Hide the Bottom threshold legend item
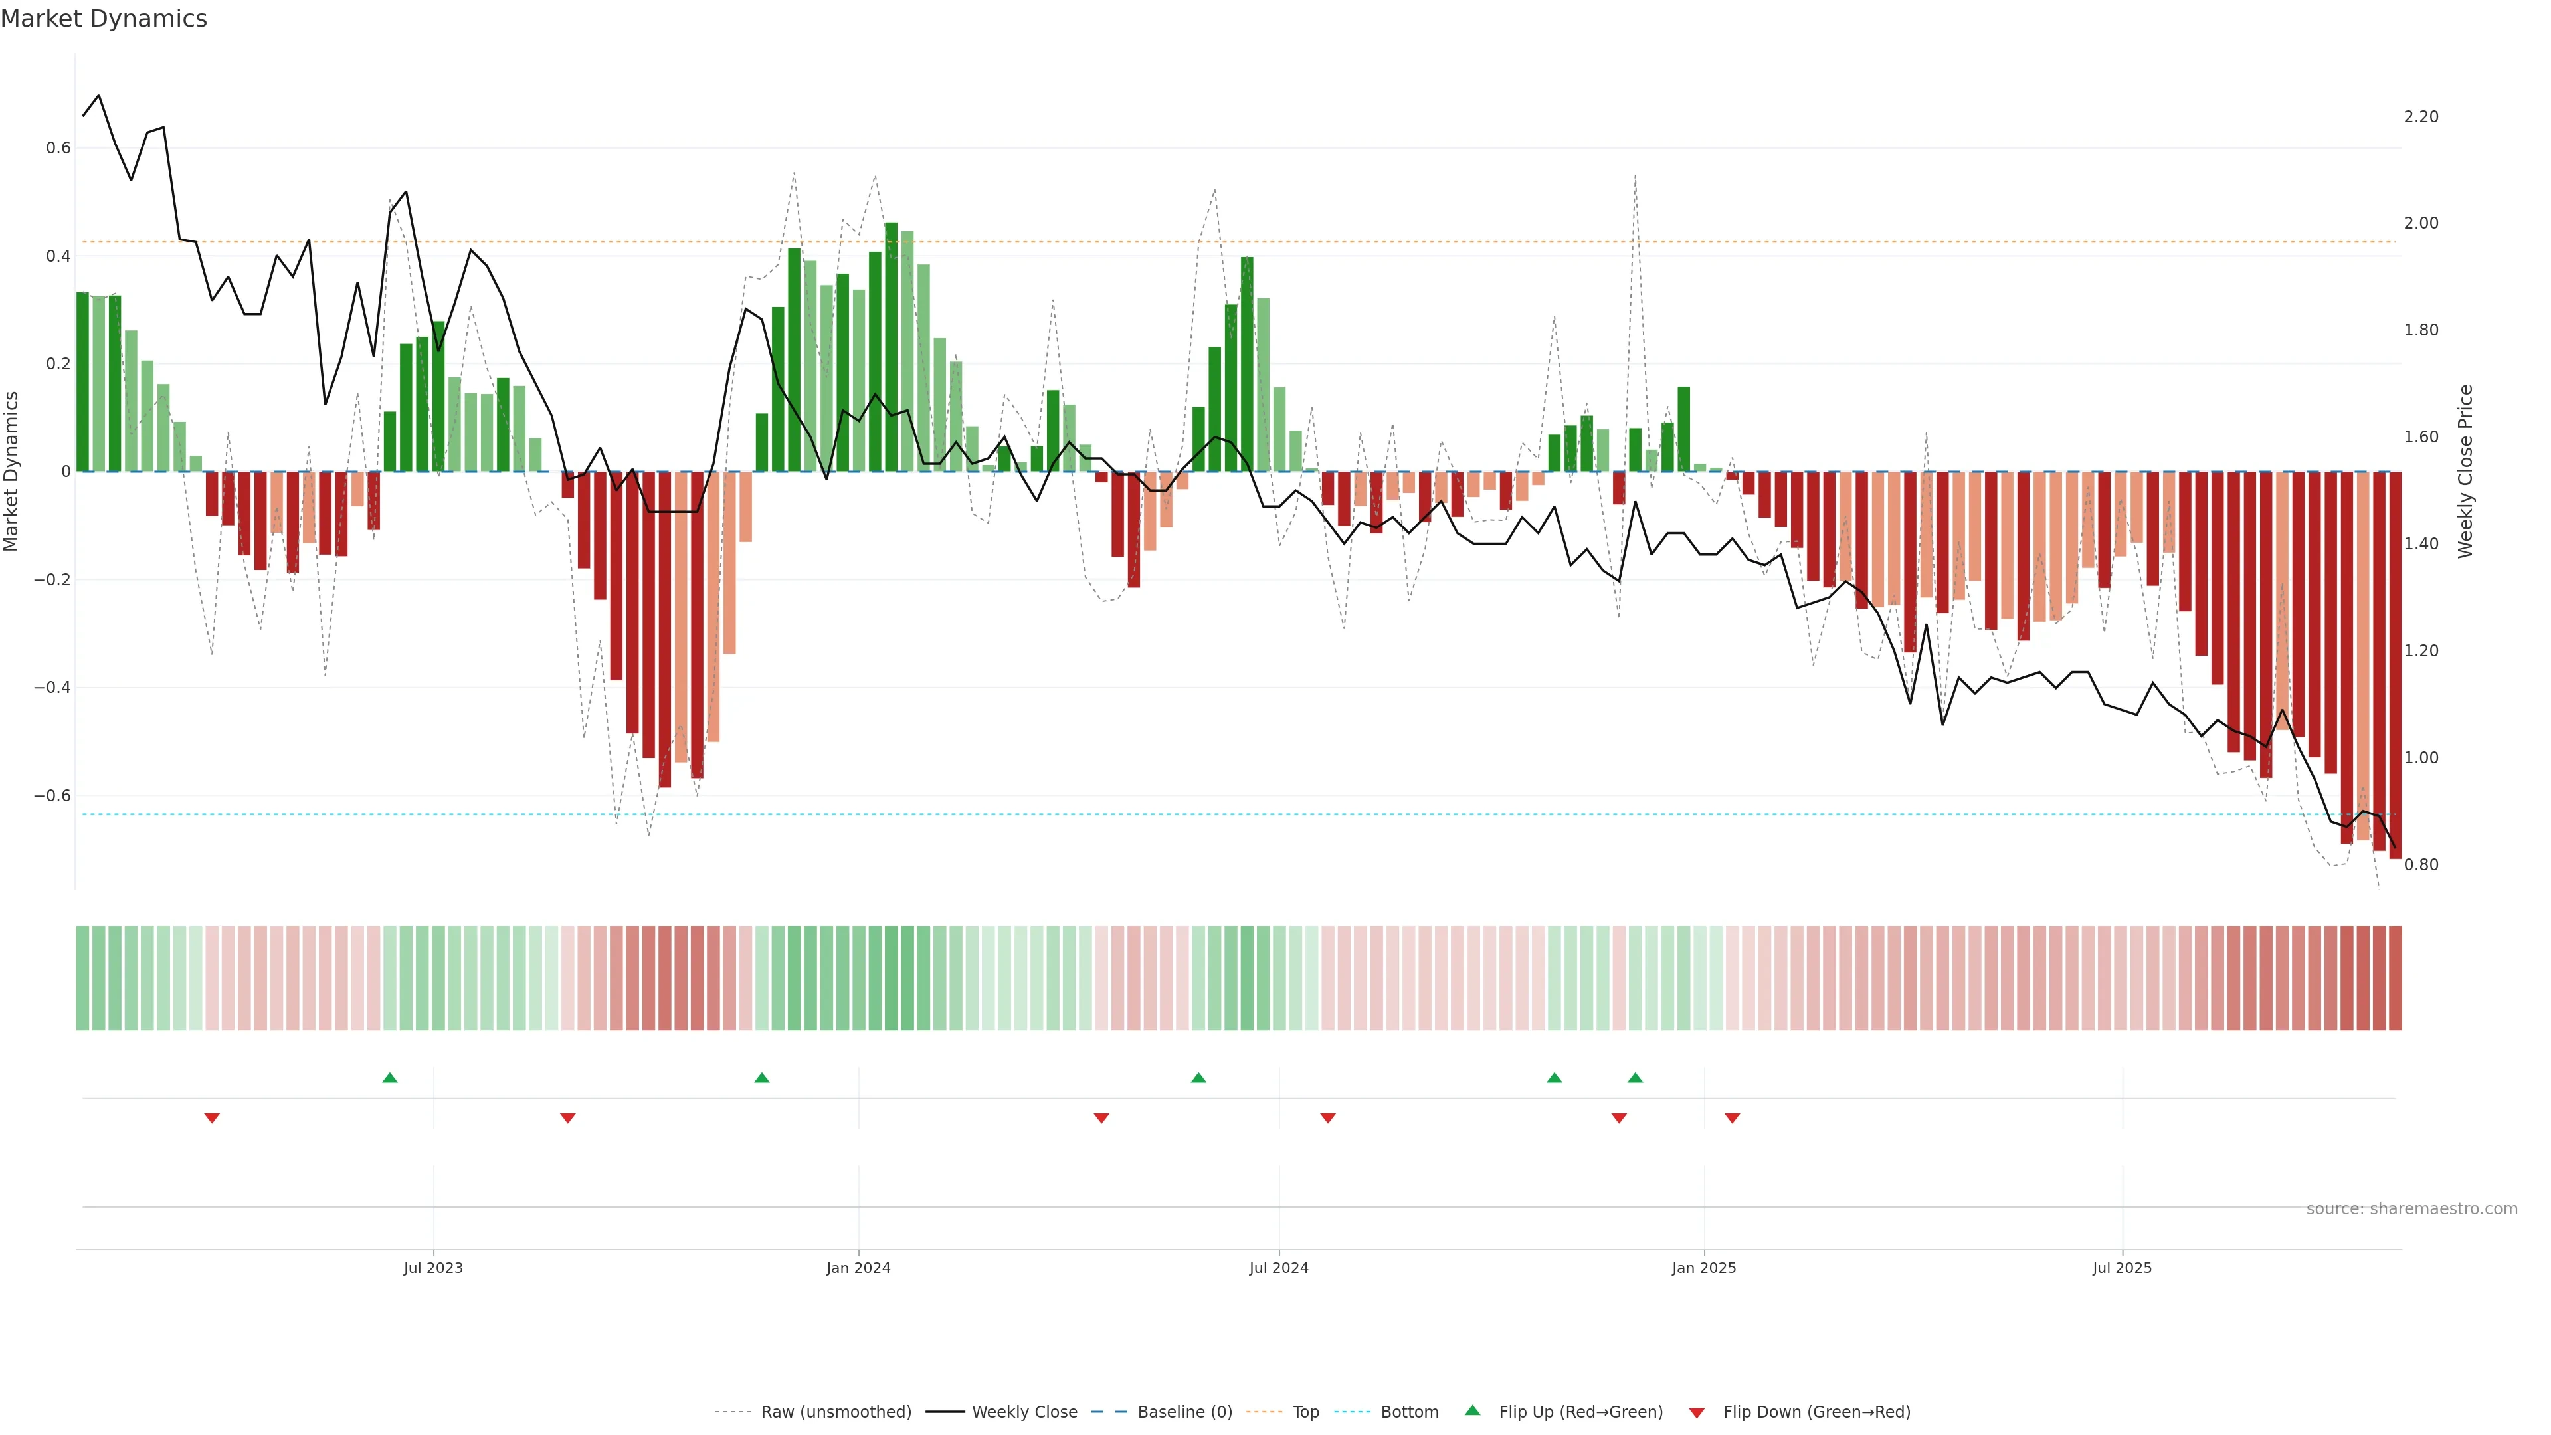The width and height of the screenshot is (2551, 1435). [x=1409, y=1412]
